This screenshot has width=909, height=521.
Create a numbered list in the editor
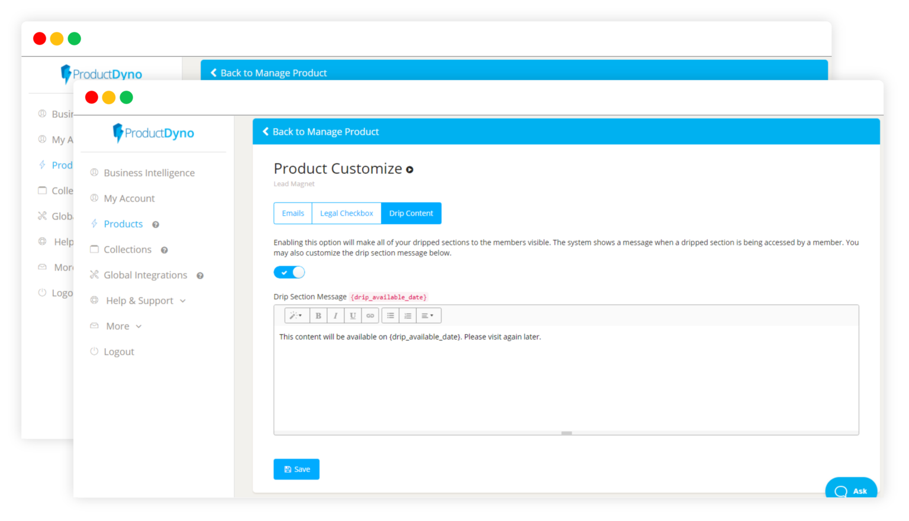(408, 315)
